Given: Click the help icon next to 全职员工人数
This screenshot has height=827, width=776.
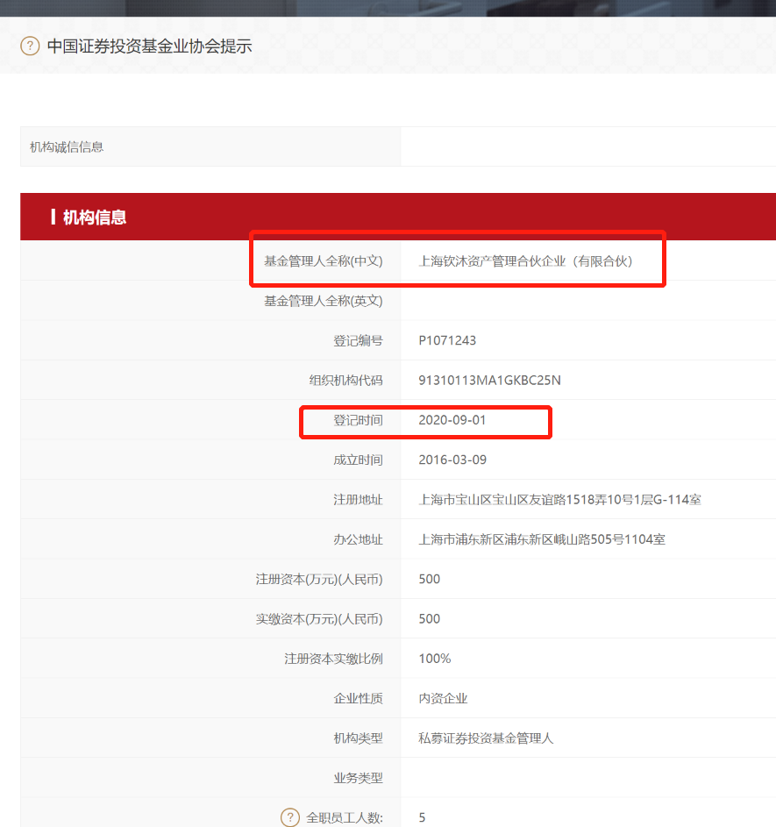Looking at the screenshot, I should [290, 817].
